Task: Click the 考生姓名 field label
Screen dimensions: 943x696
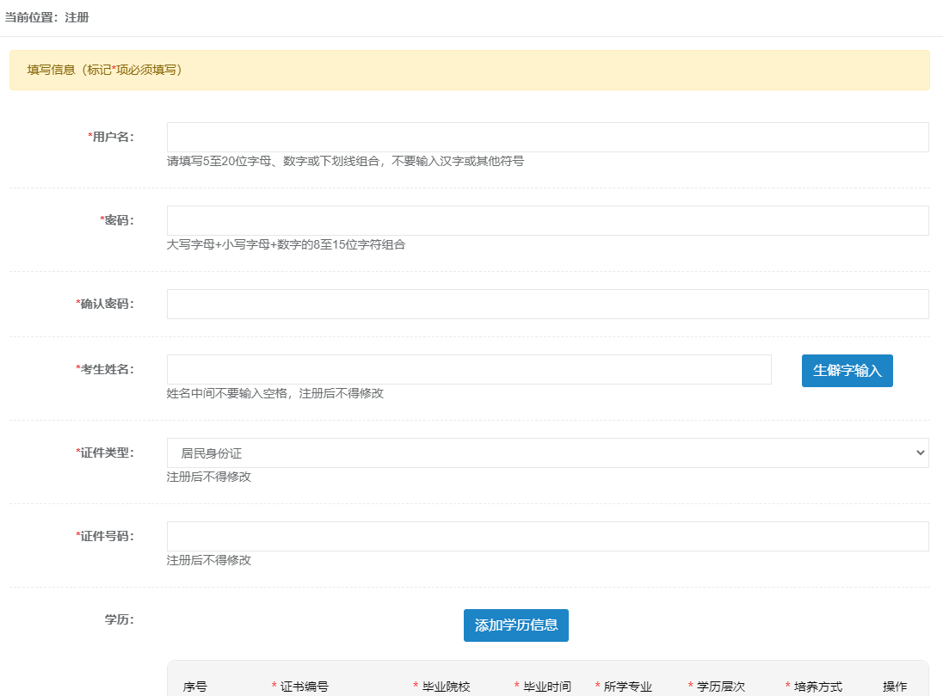Action: (107, 369)
